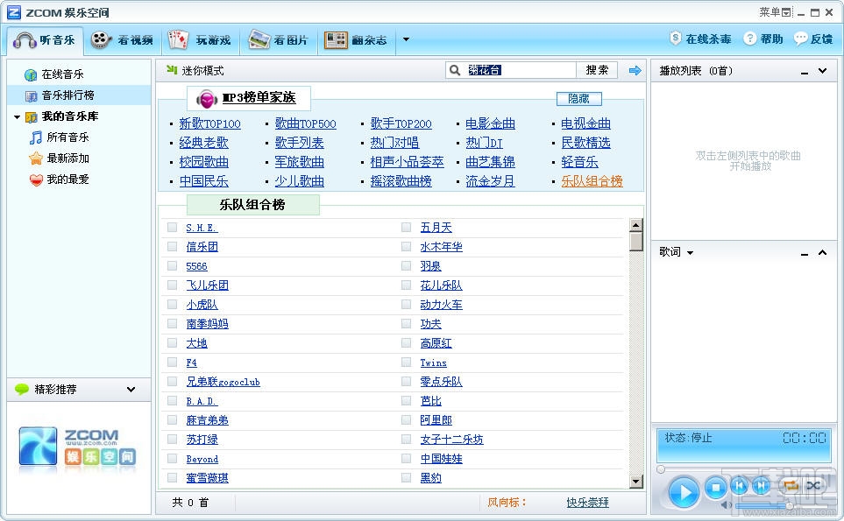Click the ZCOM 娱乐空间 promo logo

(77, 447)
